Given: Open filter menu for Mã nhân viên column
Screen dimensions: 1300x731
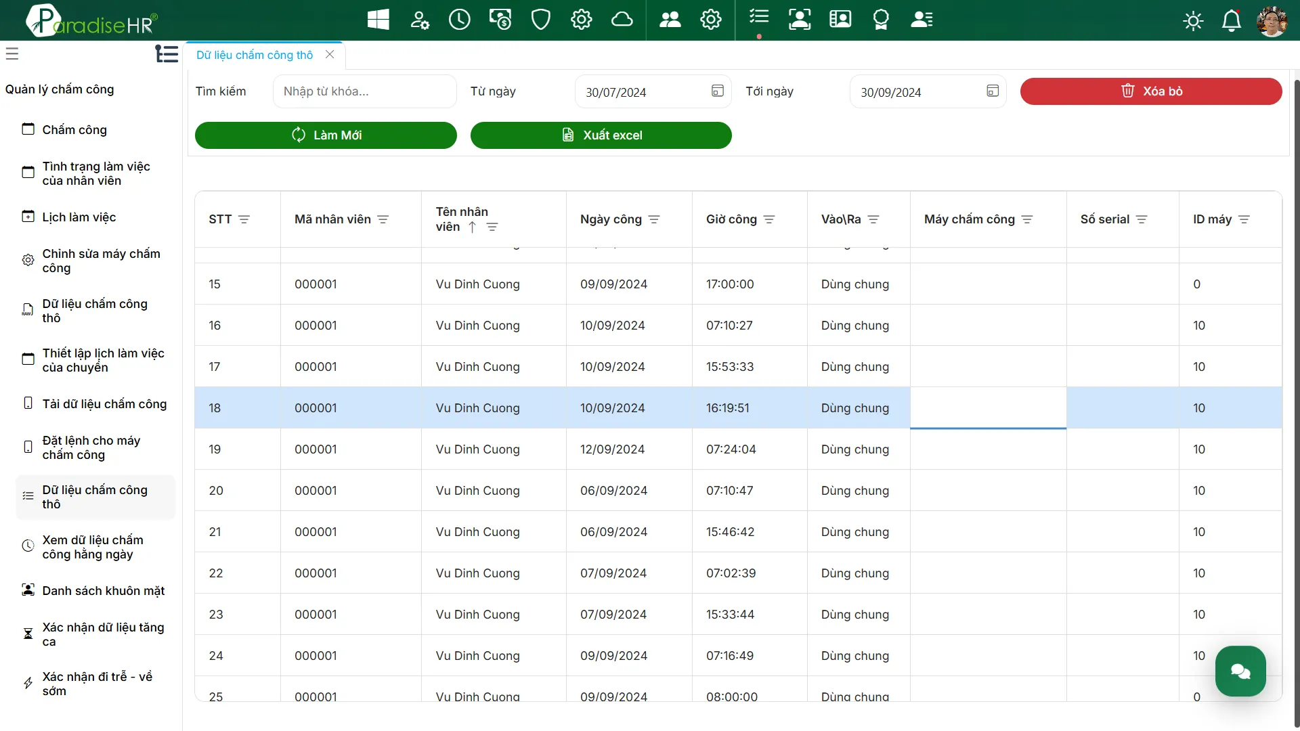Looking at the screenshot, I should coord(383,219).
